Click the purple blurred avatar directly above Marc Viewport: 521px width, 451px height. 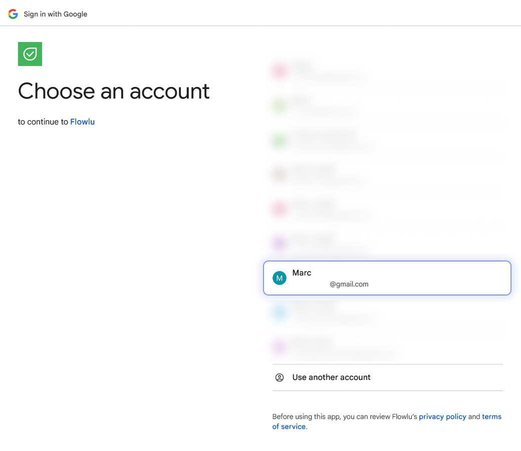[280, 243]
